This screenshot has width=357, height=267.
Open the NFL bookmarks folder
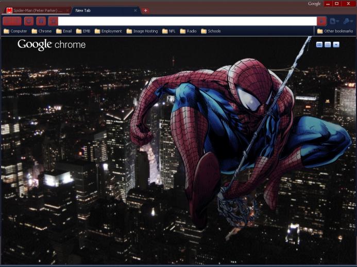click(169, 31)
